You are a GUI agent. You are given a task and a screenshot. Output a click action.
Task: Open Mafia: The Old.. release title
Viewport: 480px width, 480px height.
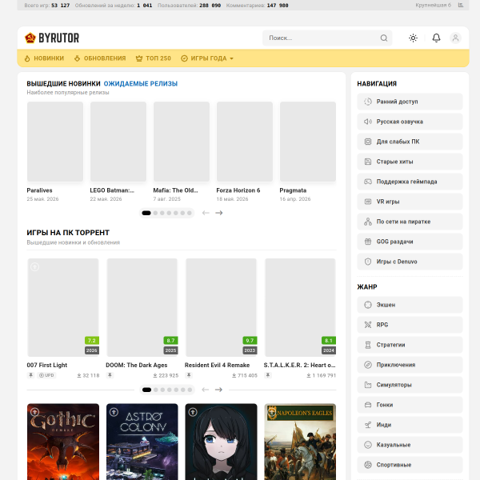tap(175, 190)
